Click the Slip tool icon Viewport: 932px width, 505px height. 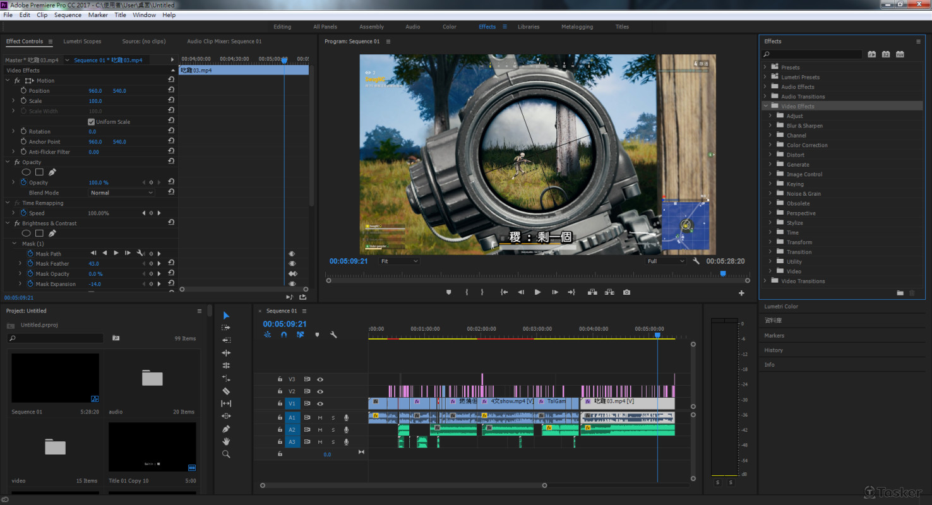(226, 403)
